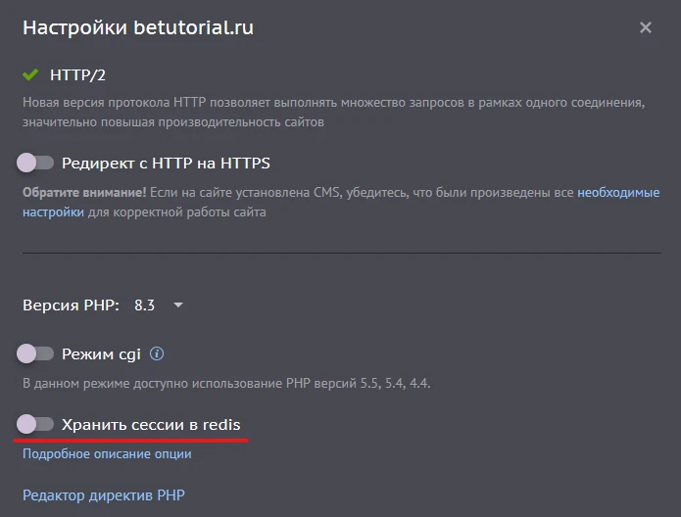
Task: Open Редактор директив PHP
Action: pyautogui.click(x=103, y=495)
